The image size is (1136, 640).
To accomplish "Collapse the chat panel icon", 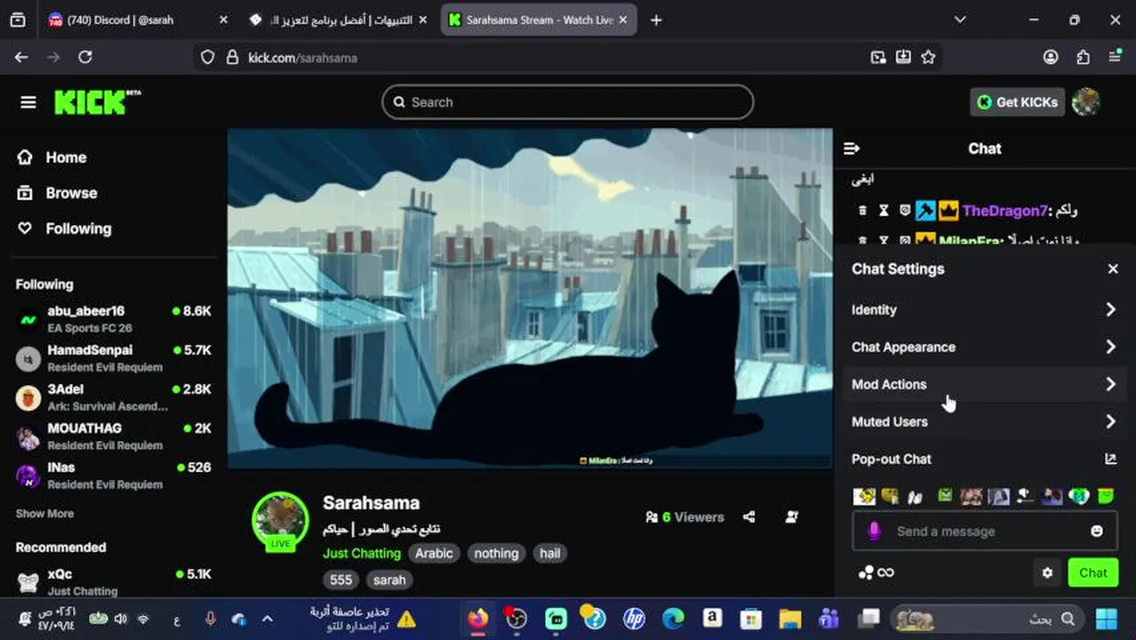I will pos(852,148).
